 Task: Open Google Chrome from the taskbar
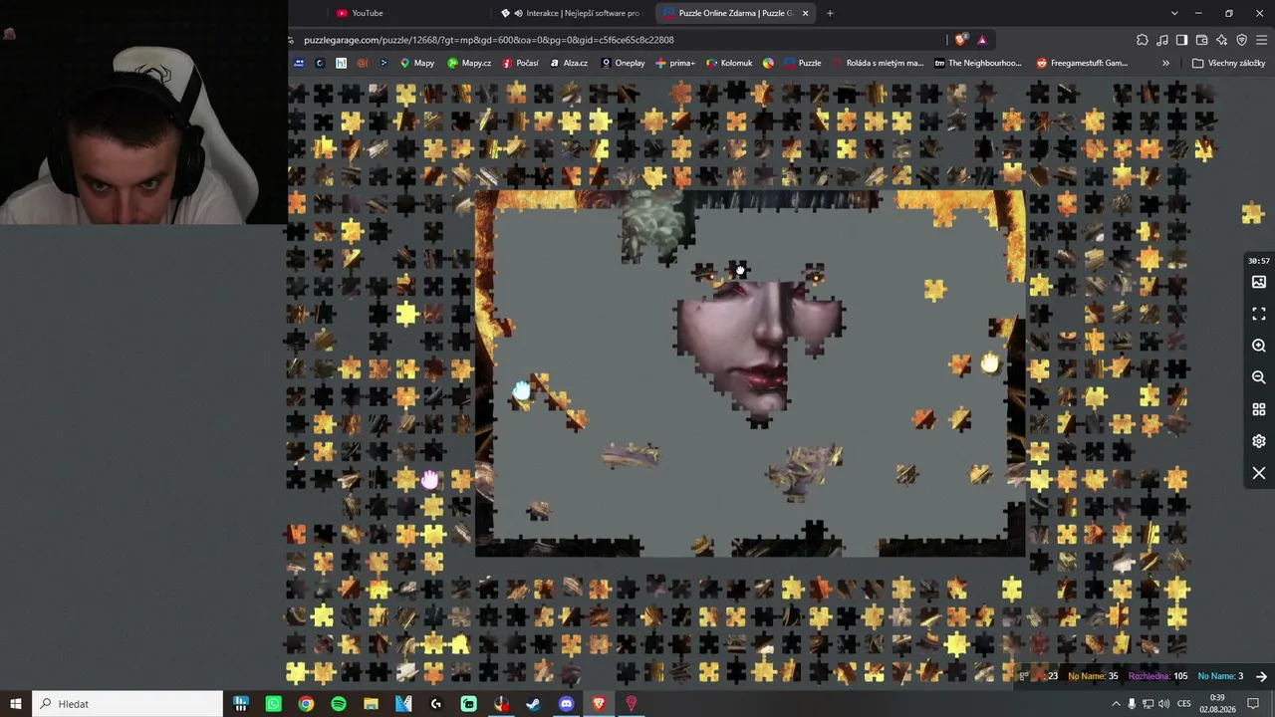pos(306,704)
